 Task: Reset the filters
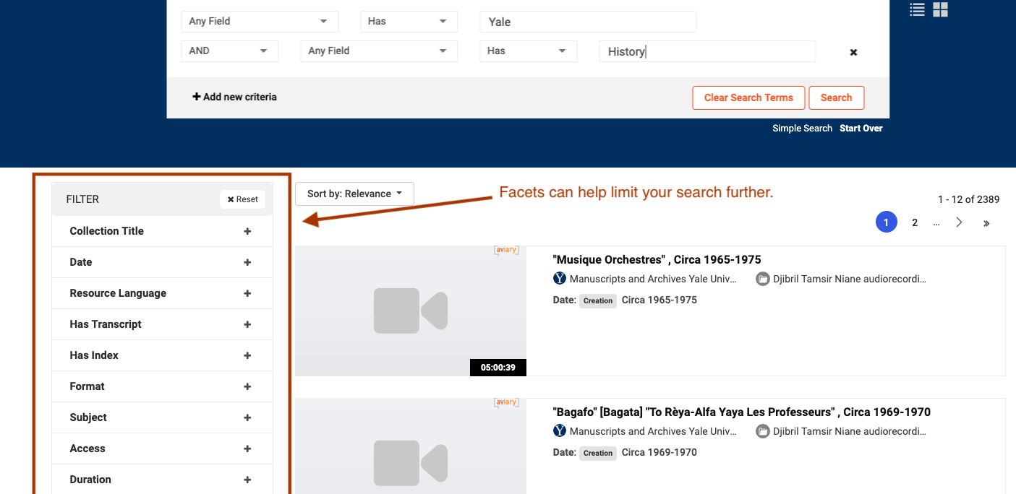pyautogui.click(x=242, y=199)
